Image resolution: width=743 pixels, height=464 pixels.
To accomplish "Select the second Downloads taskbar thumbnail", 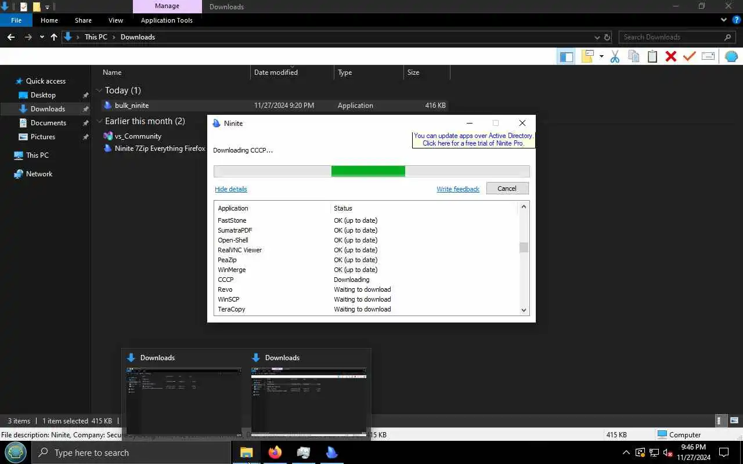I will [x=309, y=394].
